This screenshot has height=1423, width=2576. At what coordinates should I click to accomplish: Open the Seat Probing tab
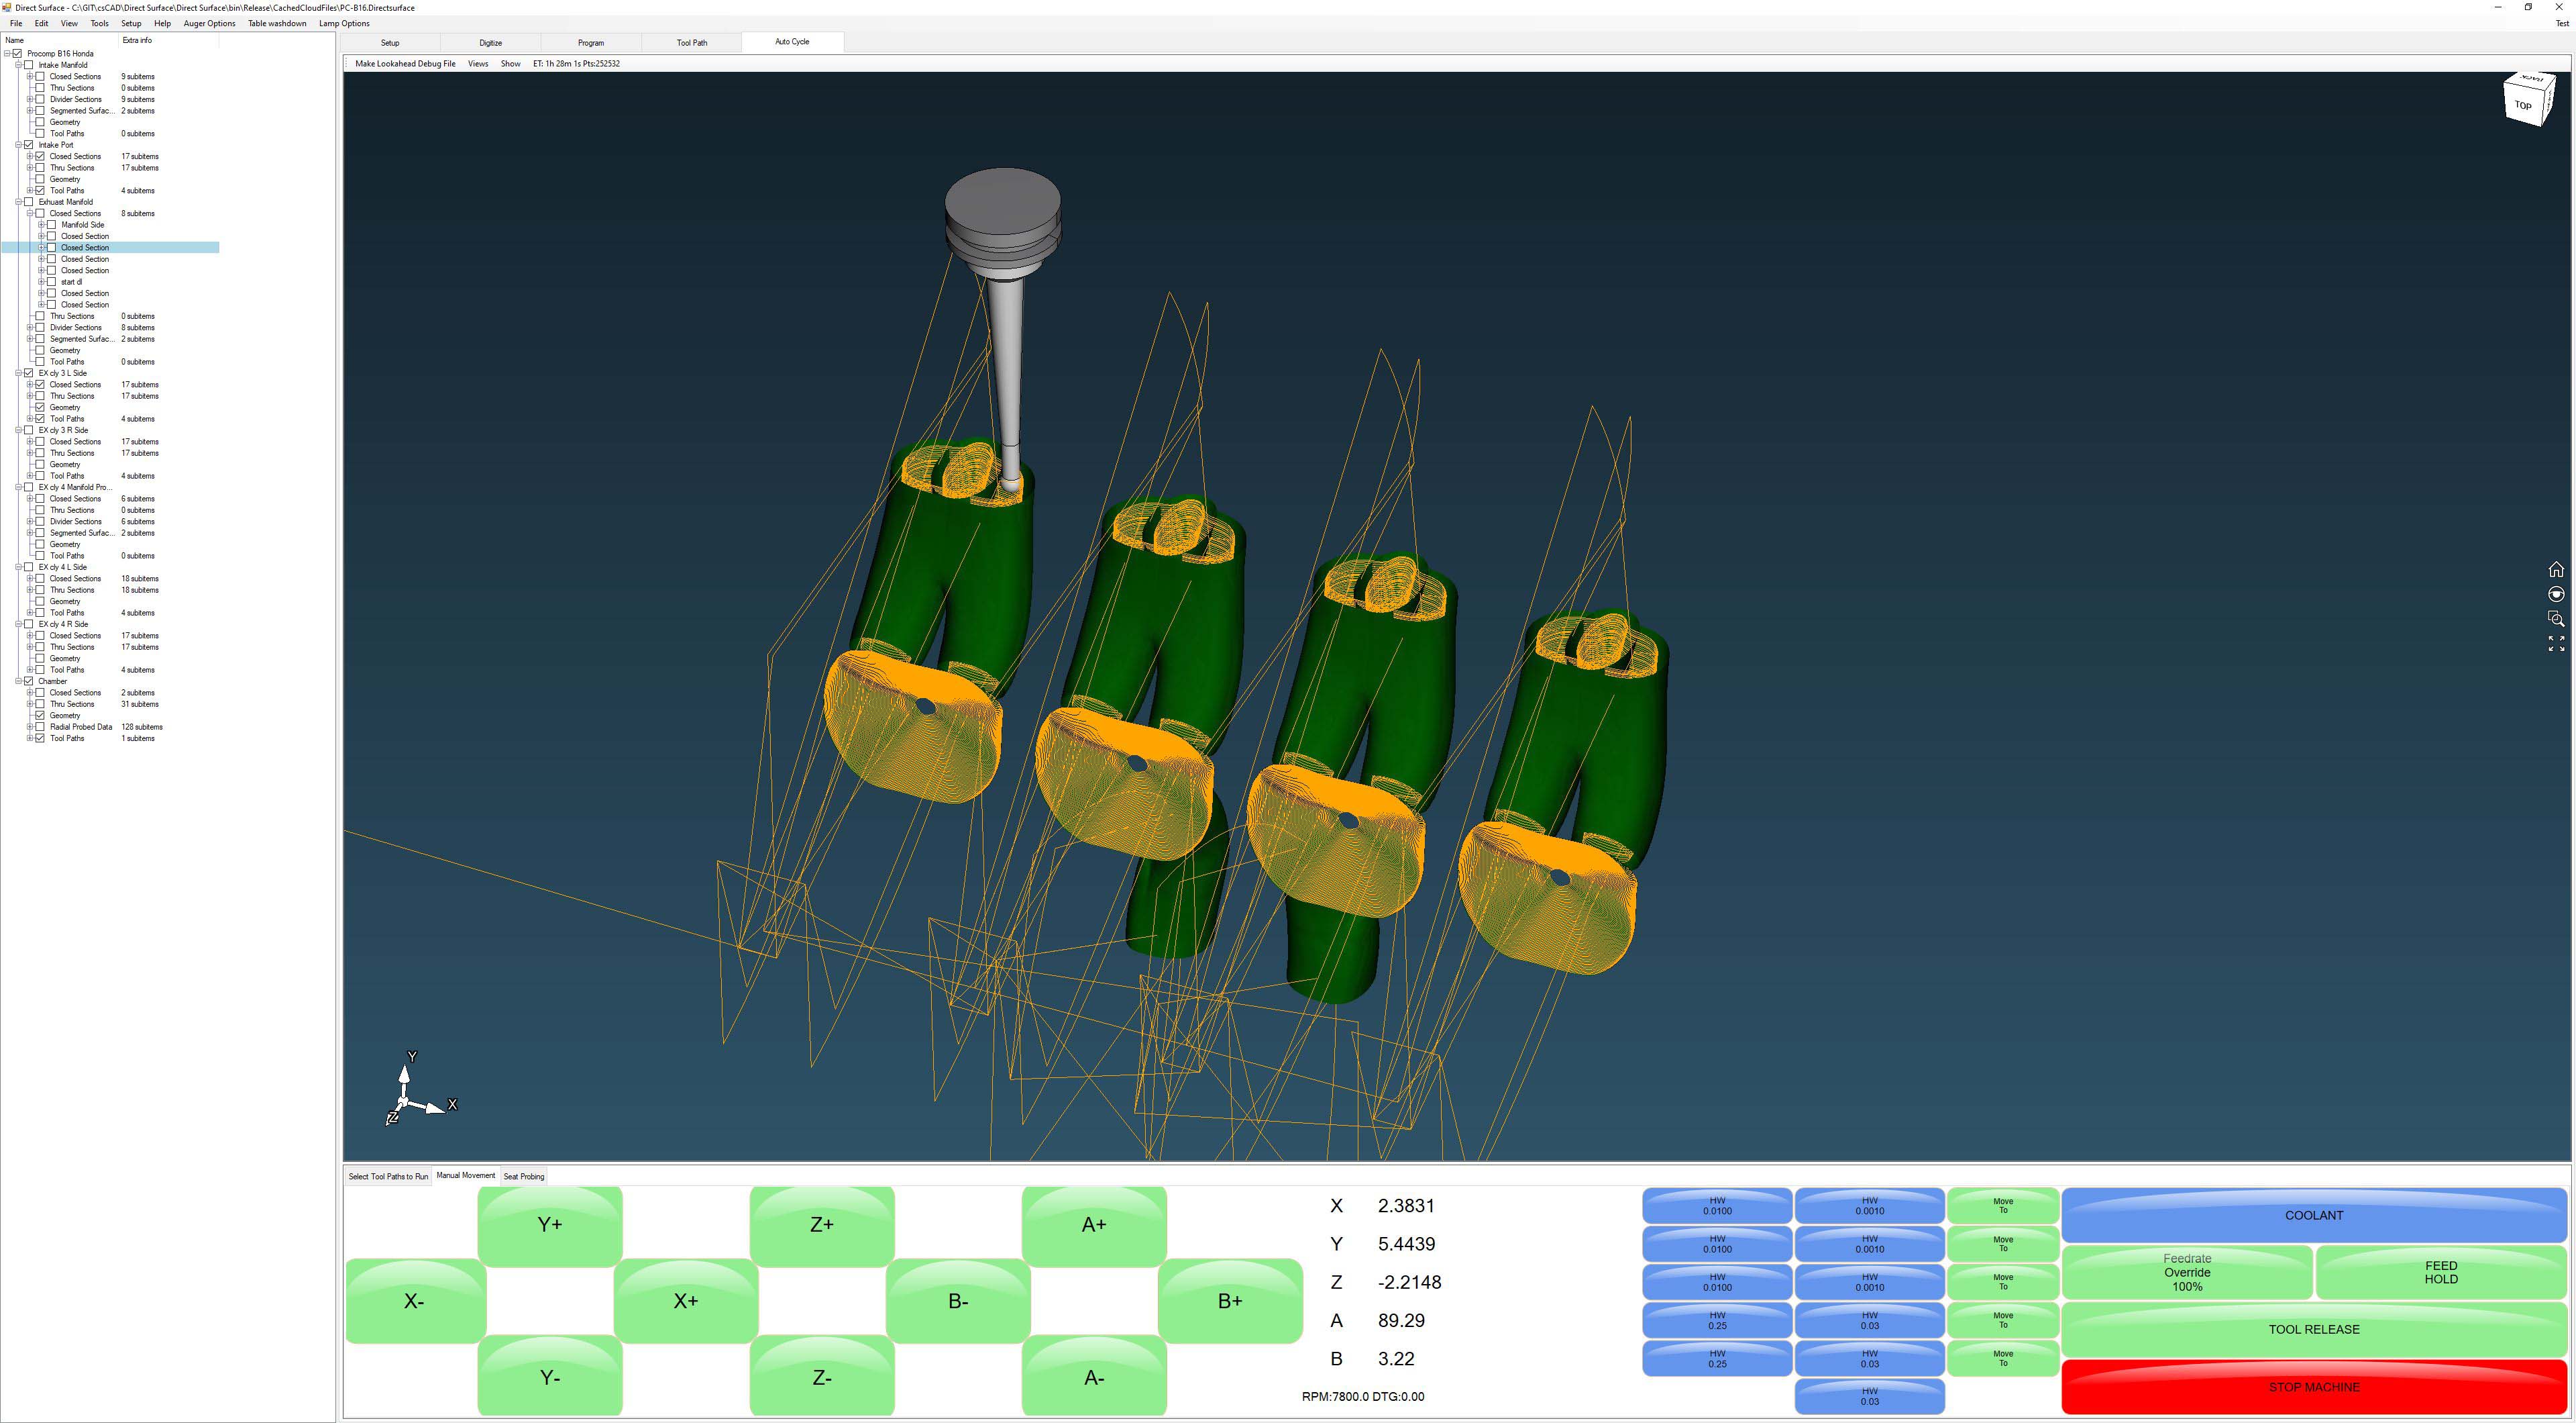(524, 1177)
